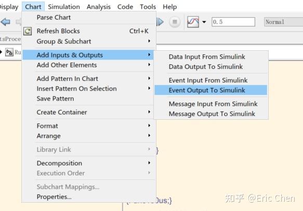This screenshot has height=211, width=303.
Task: Select Event Output To Simulink
Action: (x=211, y=90)
